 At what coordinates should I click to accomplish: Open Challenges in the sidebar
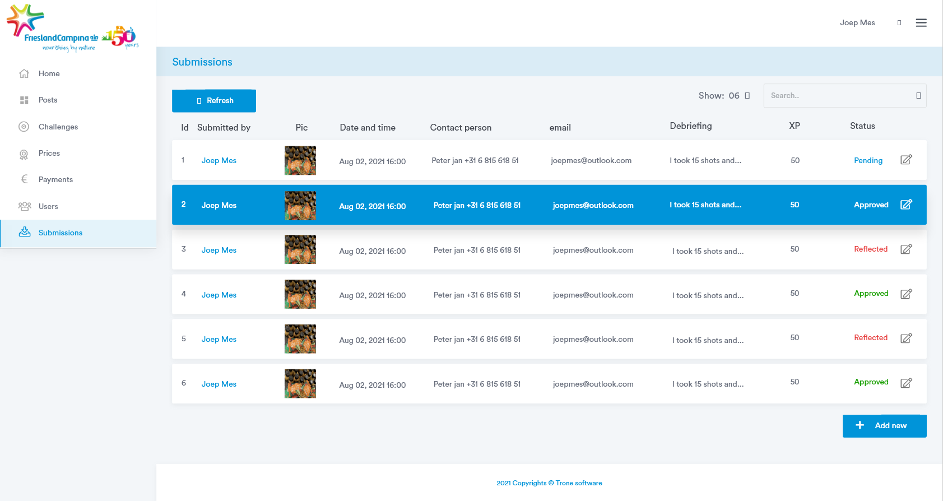[x=58, y=127]
